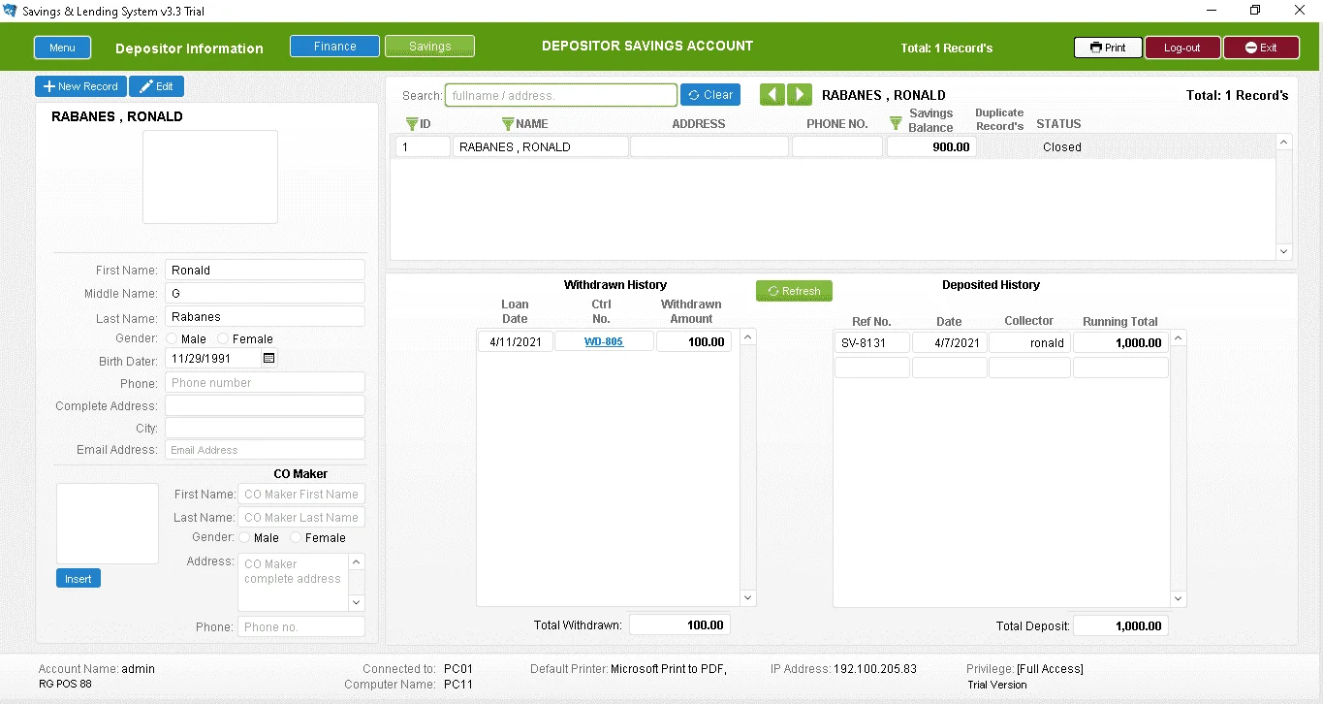This screenshot has height=704, width=1323.
Task: Click the Email Address field
Action: point(265,450)
